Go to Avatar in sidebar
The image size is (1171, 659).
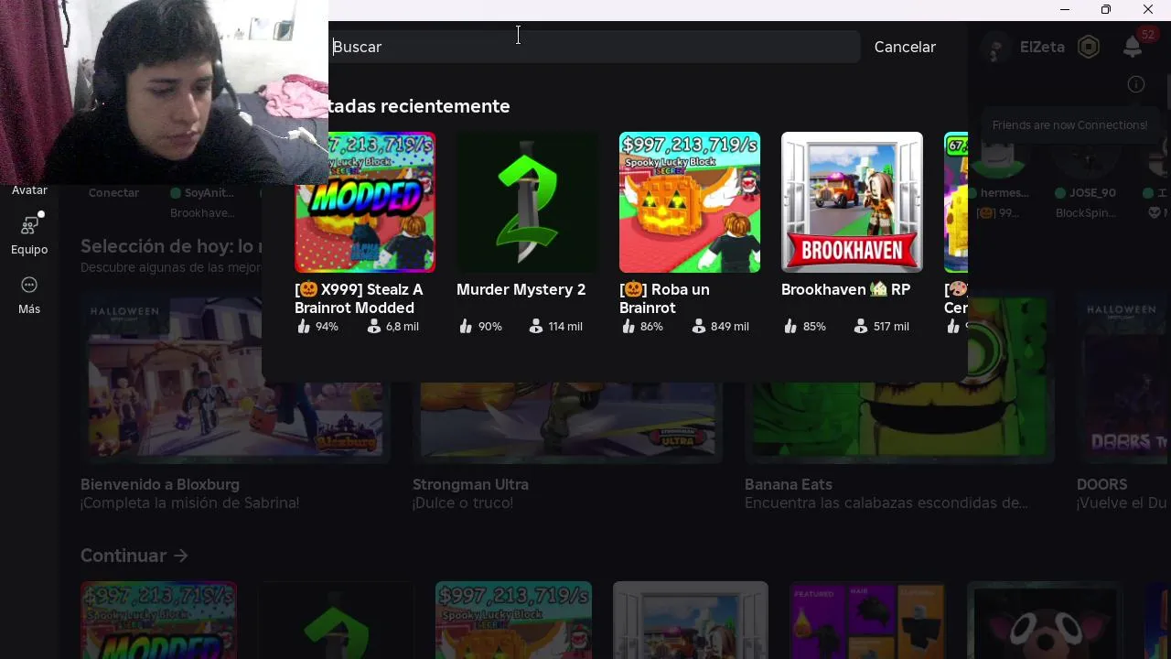click(29, 189)
